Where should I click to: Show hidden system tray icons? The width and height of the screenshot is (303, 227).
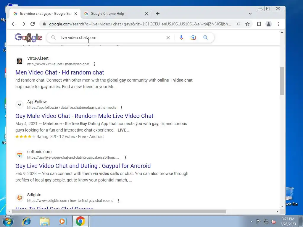tap(252, 221)
